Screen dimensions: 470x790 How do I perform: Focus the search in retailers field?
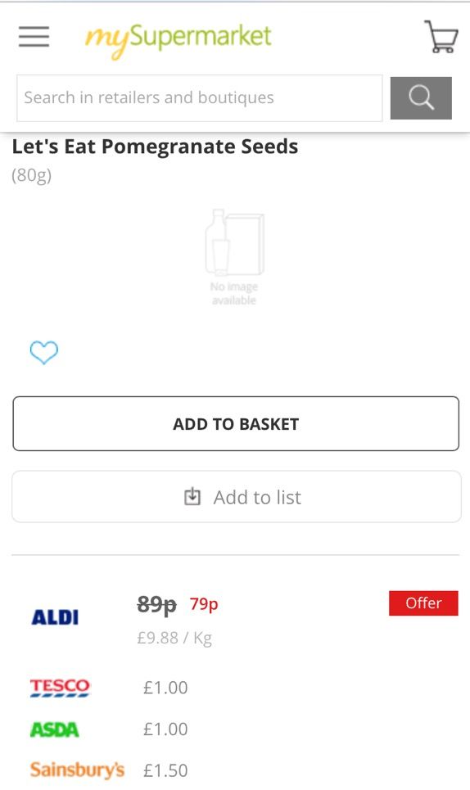tap(200, 98)
